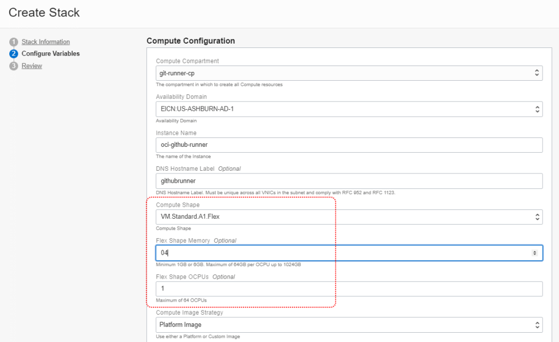Go to the Stack Information step
The image size is (559, 342).
pyautogui.click(x=46, y=42)
